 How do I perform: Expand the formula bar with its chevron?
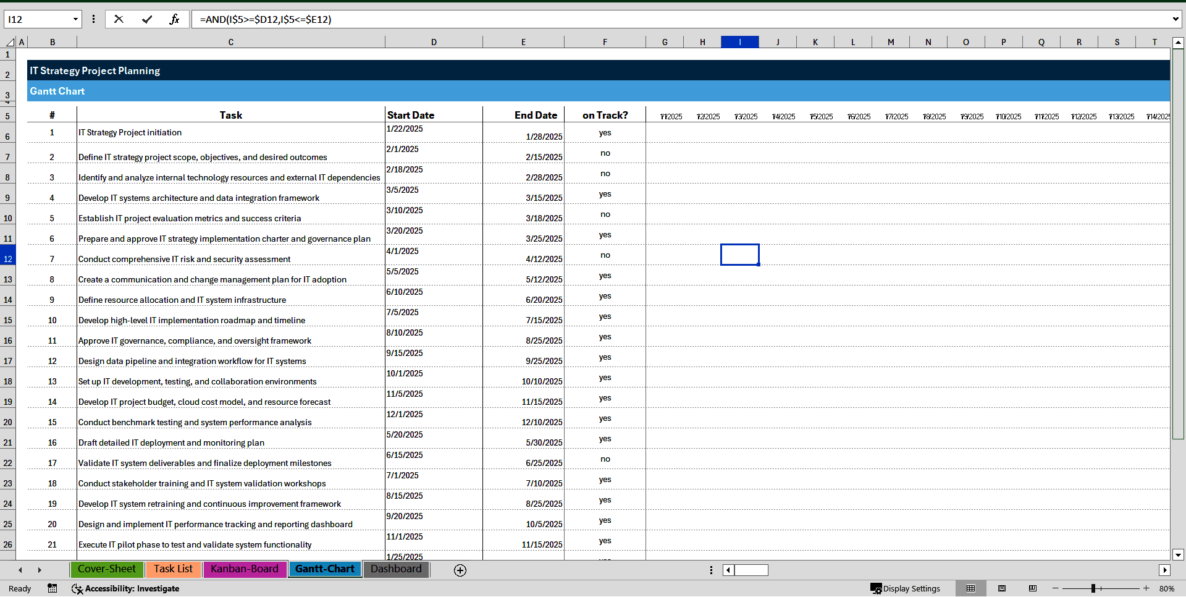coord(1176,19)
